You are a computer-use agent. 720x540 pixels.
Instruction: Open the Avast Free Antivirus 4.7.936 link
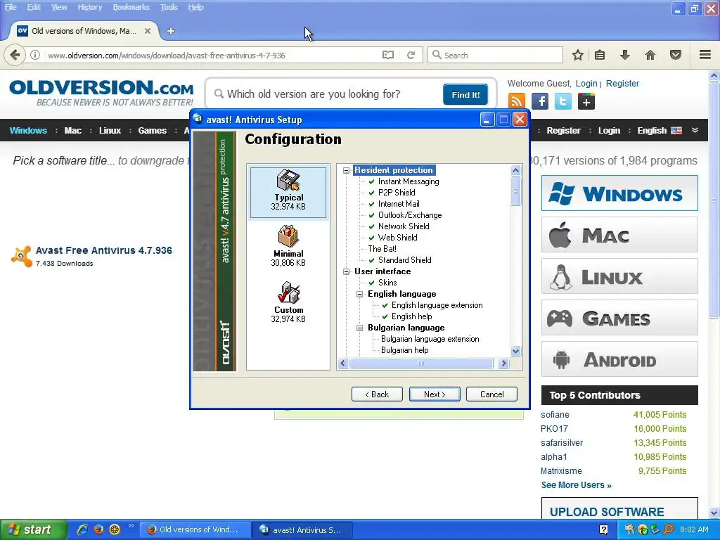pyautogui.click(x=104, y=250)
